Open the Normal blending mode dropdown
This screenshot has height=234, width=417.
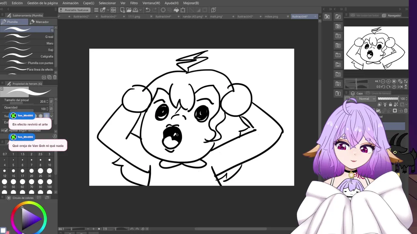click(x=366, y=99)
